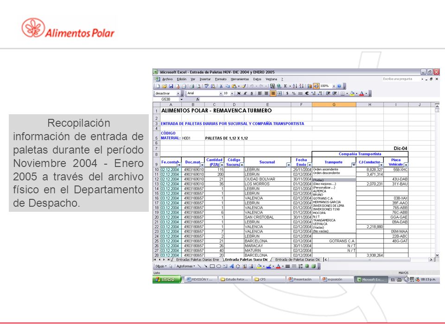Screen dimensions: 445x333
Task: Open the Insertar menu
Action: pos(205,79)
